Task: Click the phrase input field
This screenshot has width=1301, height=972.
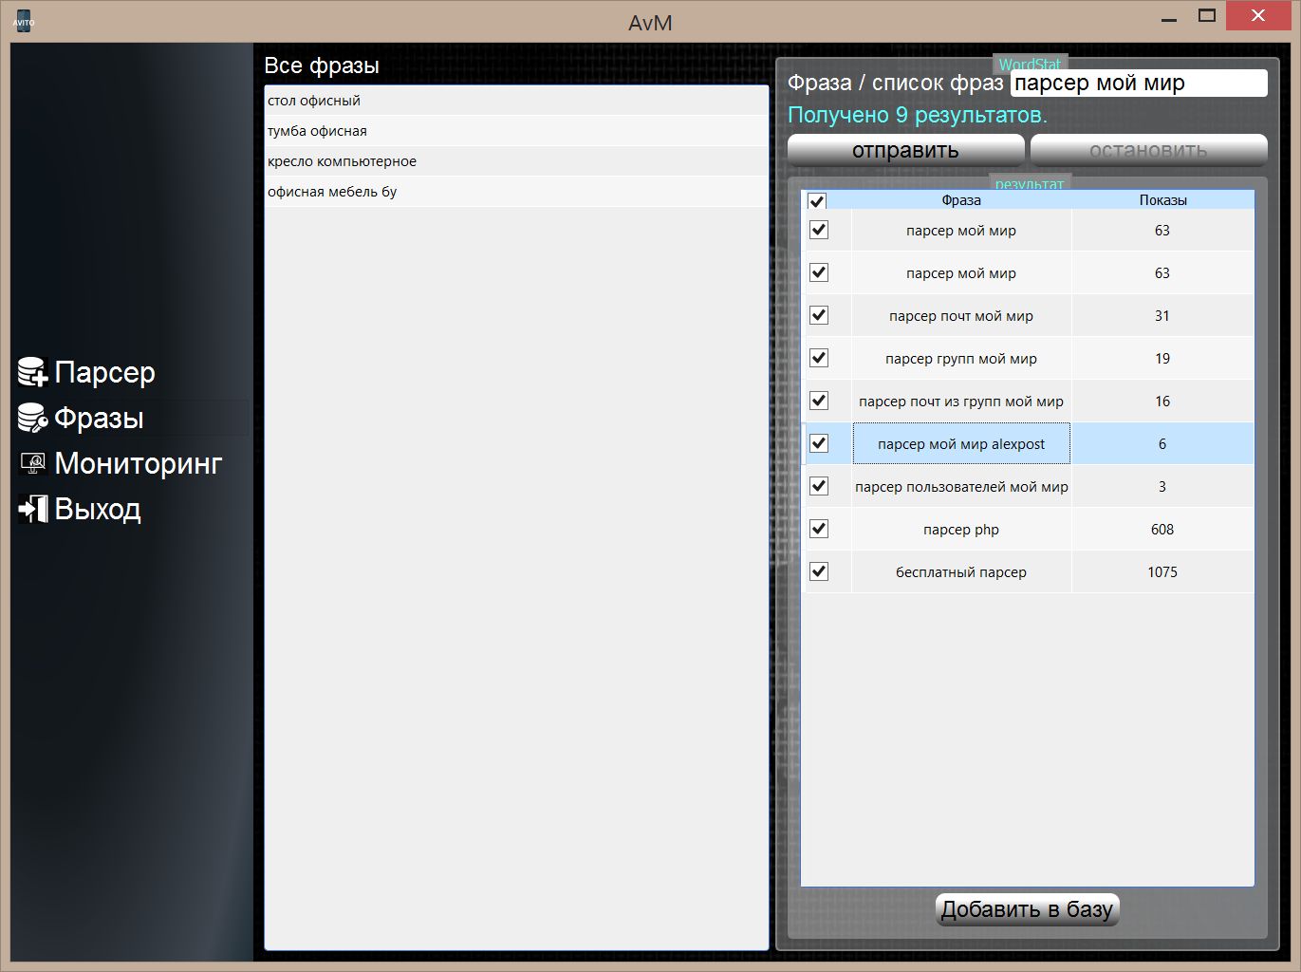Action: (x=1138, y=84)
